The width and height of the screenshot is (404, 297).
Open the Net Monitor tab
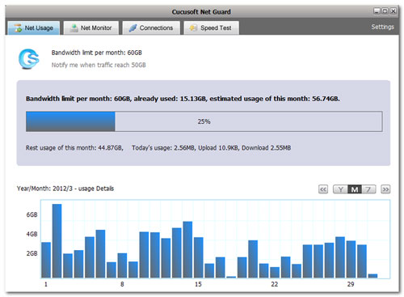[91, 28]
